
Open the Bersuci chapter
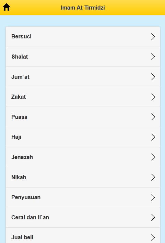point(83,37)
